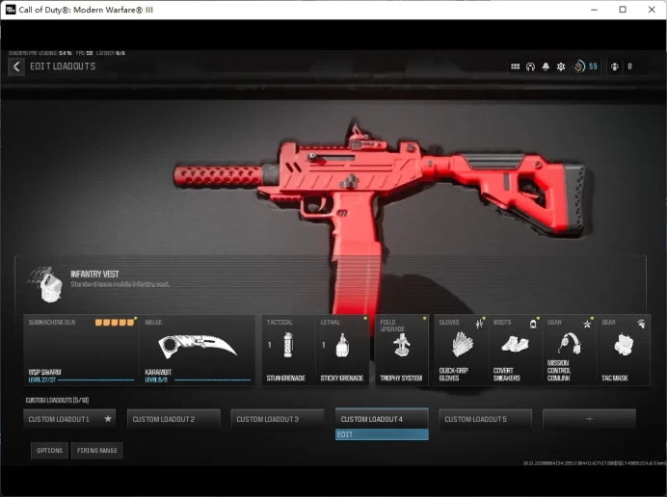667x497 pixels.
Task: Close the Call of Duty window
Action: point(652,10)
